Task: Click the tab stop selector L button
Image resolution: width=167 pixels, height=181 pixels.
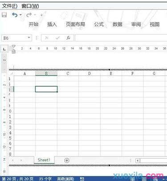Action: (4, 49)
